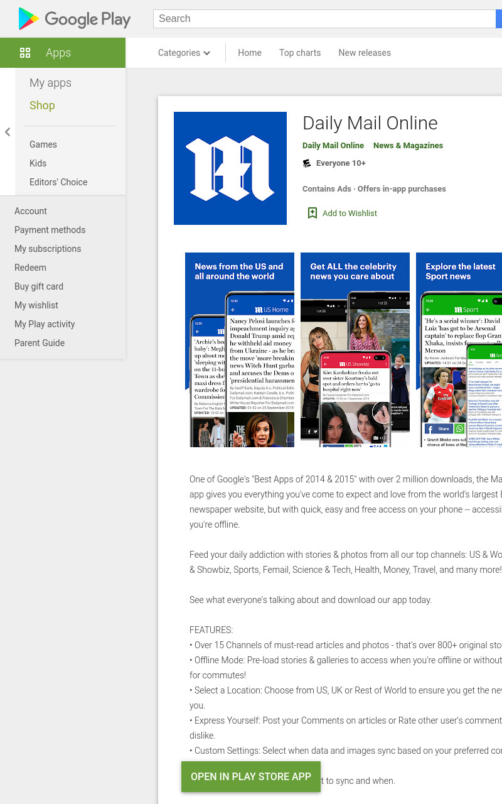The width and height of the screenshot is (502, 804).
Task: Click the Apps grid icon
Action: click(25, 53)
